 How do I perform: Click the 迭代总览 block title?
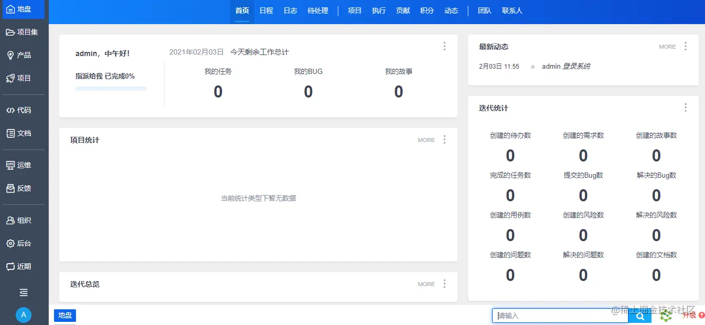(x=85, y=284)
